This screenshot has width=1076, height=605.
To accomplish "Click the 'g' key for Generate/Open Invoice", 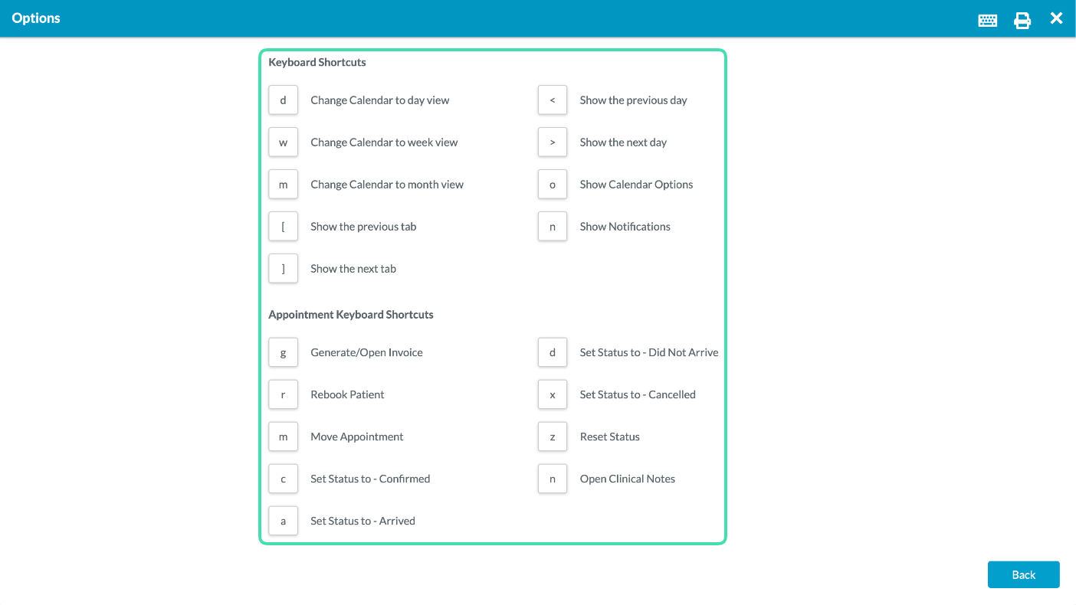I will 283,352.
